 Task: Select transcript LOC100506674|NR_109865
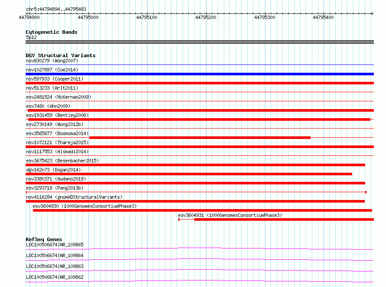(x=55, y=245)
